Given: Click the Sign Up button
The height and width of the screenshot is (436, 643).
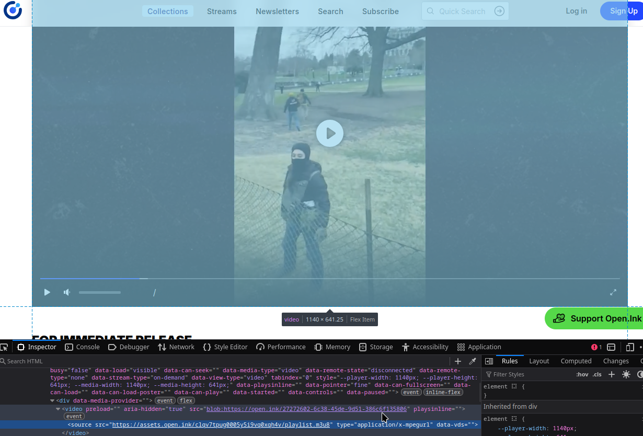Looking at the screenshot, I should tap(622, 11).
